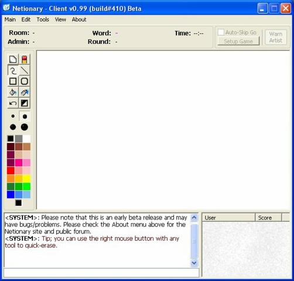The width and height of the screenshot is (294, 281).
Task: Click the Setup Game button
Action: click(238, 41)
